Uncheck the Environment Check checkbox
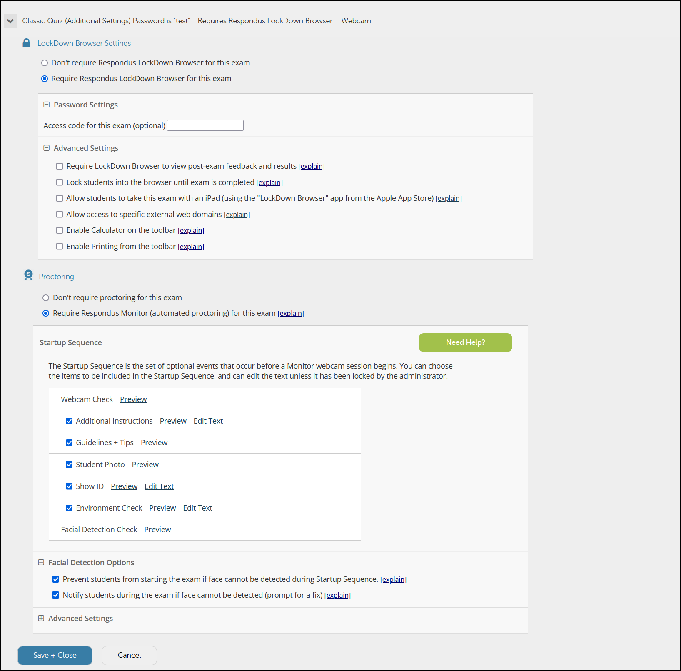The height and width of the screenshot is (671, 681). click(69, 508)
